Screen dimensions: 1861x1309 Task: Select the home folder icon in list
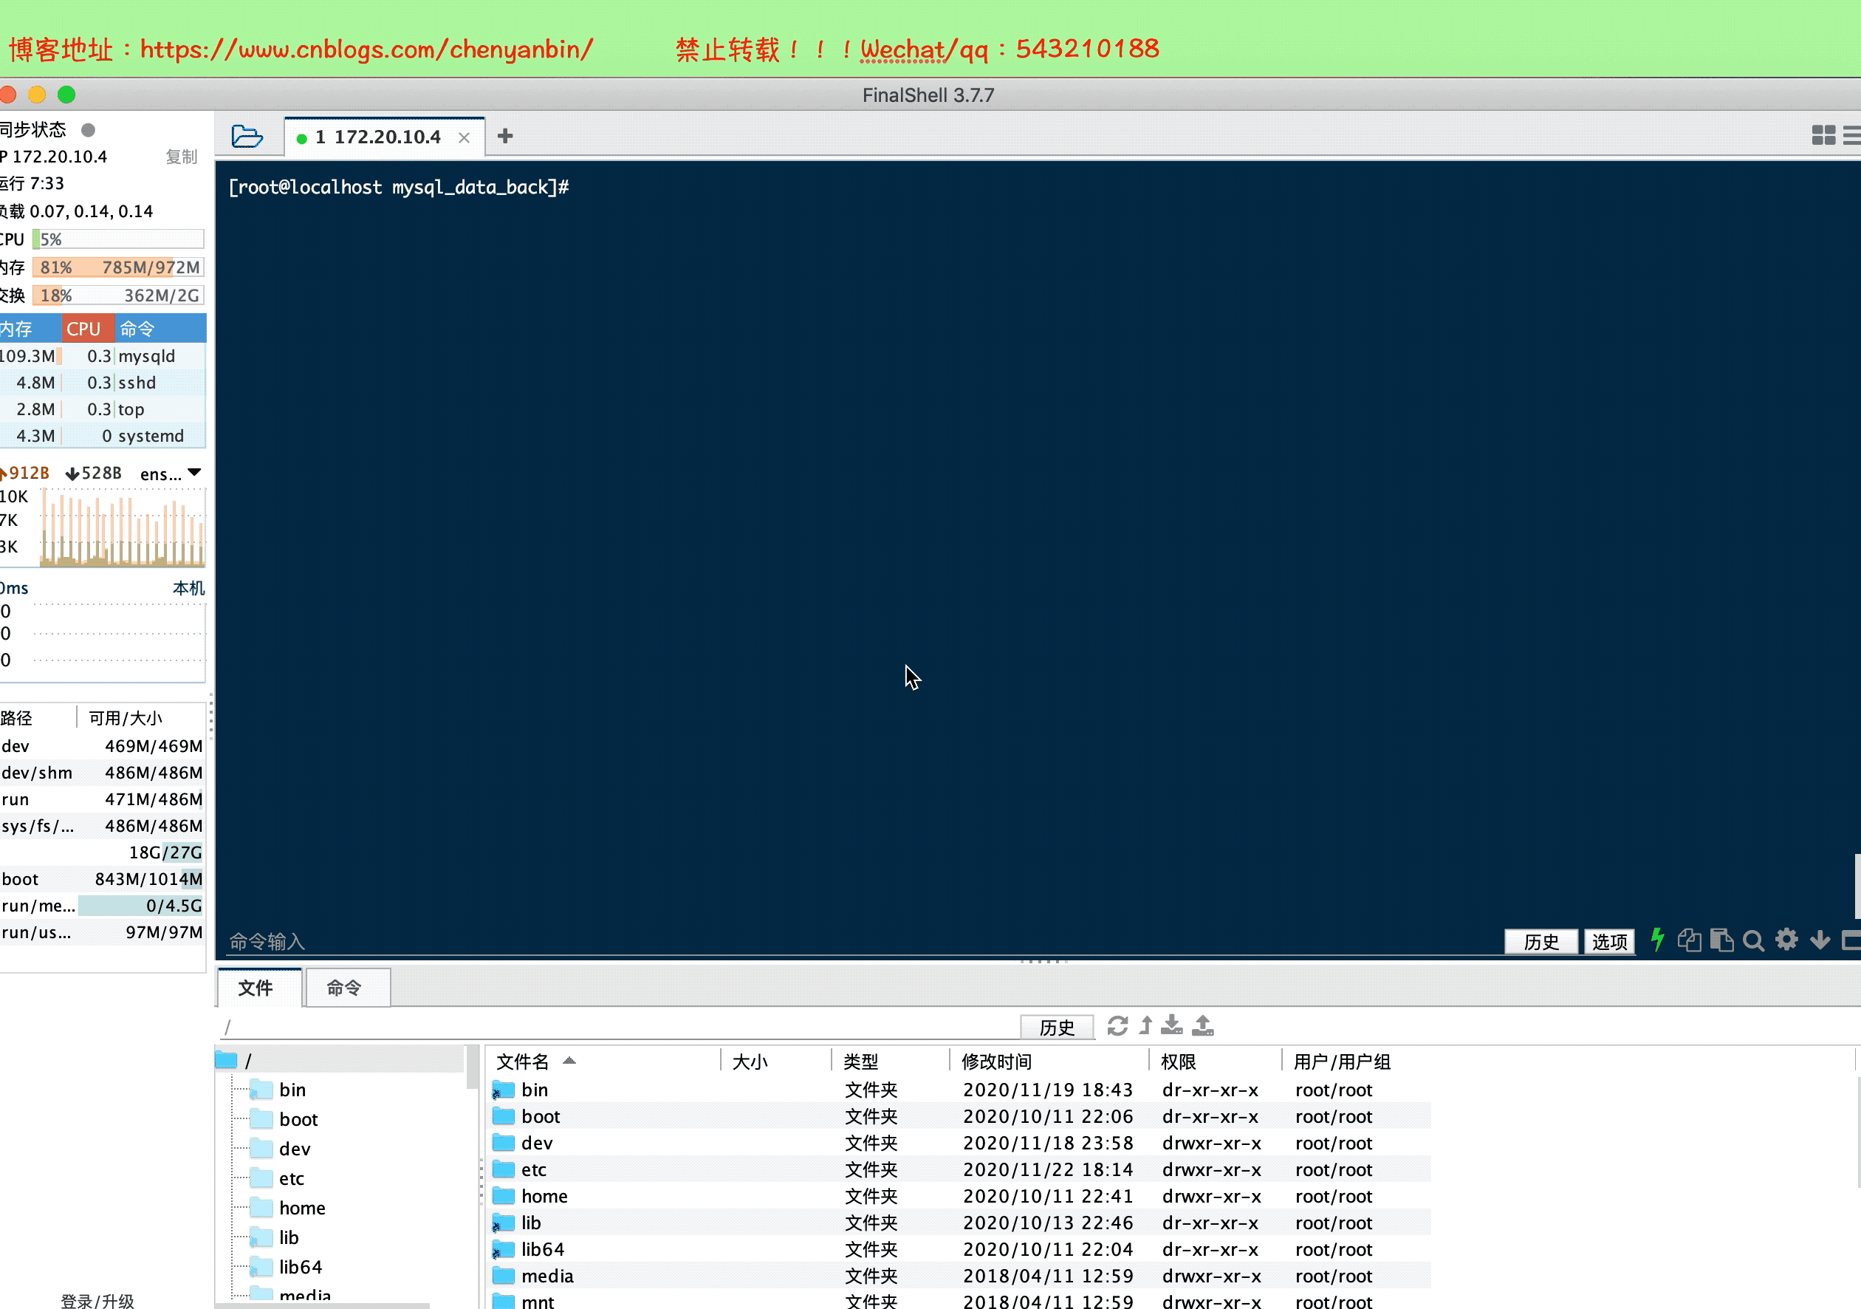pos(504,1196)
